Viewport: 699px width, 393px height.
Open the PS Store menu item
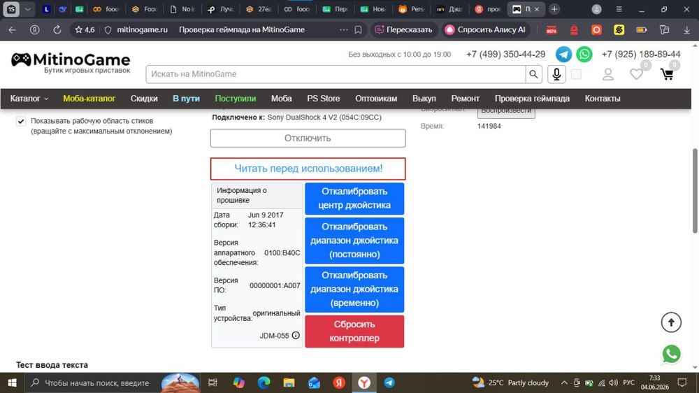(323, 99)
